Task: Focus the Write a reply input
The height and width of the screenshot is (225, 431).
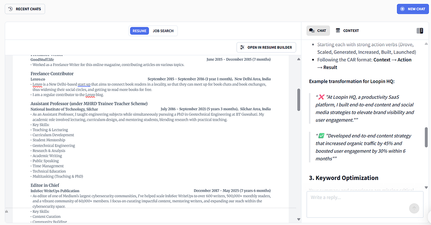Action: click(365, 204)
